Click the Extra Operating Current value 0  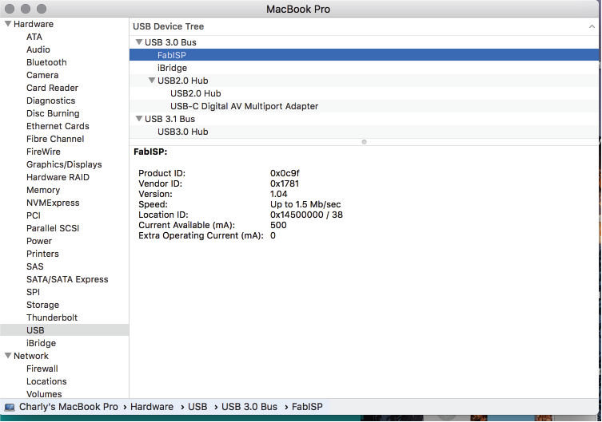point(273,235)
